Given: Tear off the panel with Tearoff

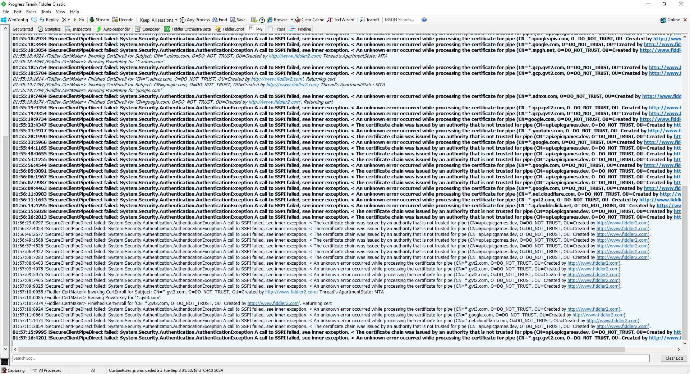Looking at the screenshot, I should click(369, 20).
